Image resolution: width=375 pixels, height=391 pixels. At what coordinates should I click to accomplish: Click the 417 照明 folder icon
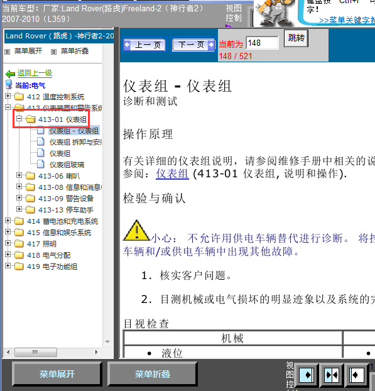click(x=19, y=244)
